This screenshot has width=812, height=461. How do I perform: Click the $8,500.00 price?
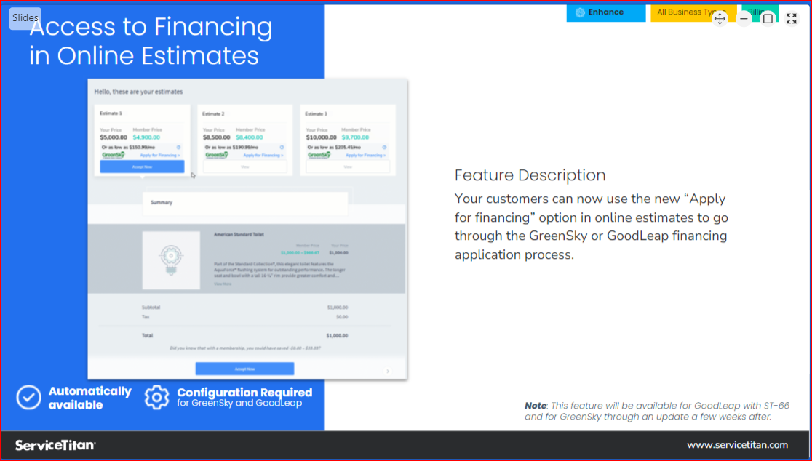(217, 137)
